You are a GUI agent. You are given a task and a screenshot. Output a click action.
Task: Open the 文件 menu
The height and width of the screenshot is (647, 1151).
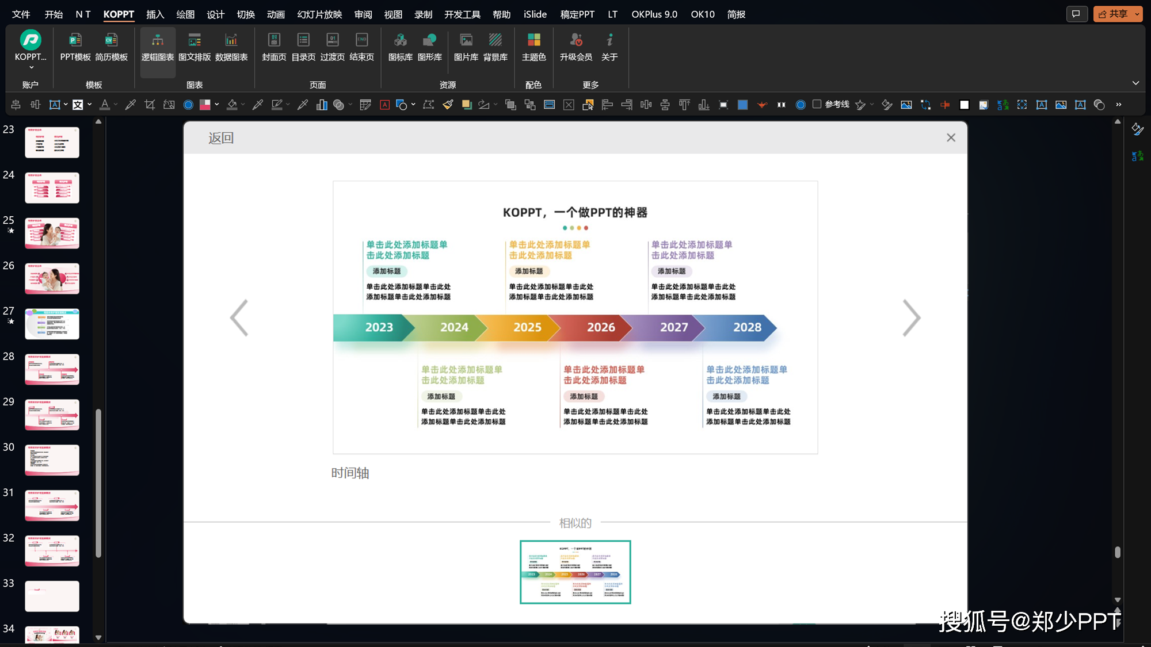point(21,14)
